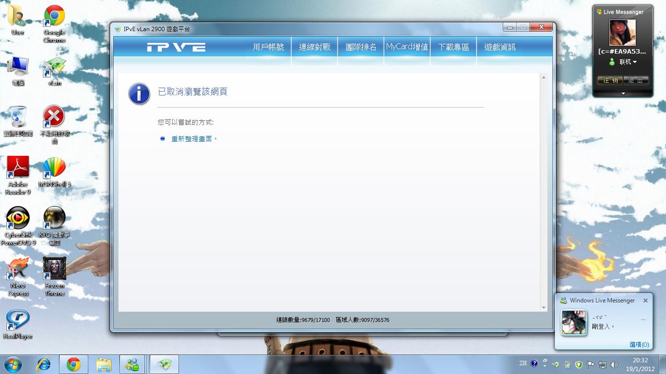The height and width of the screenshot is (374, 666).
Task: Click the 退出 button in Live Messenger gadget
Action: point(636,80)
